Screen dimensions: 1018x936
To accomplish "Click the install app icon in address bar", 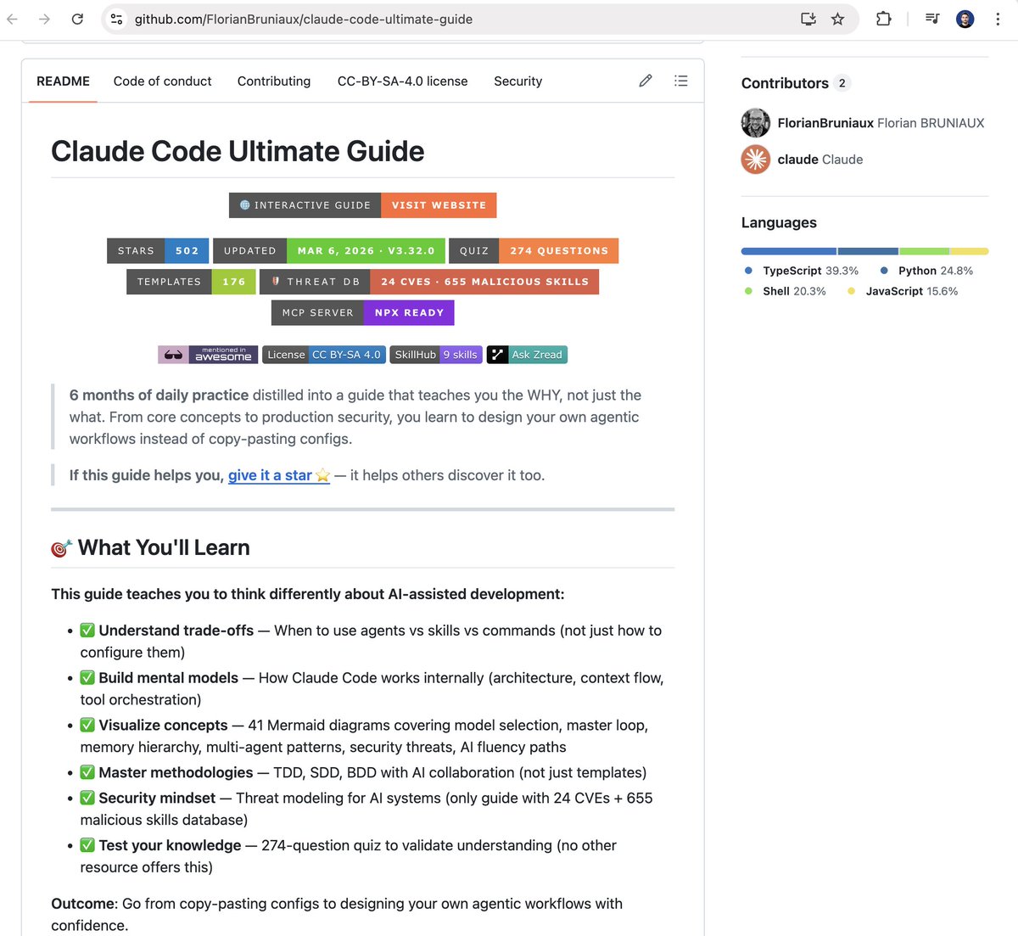I will pyautogui.click(x=808, y=19).
